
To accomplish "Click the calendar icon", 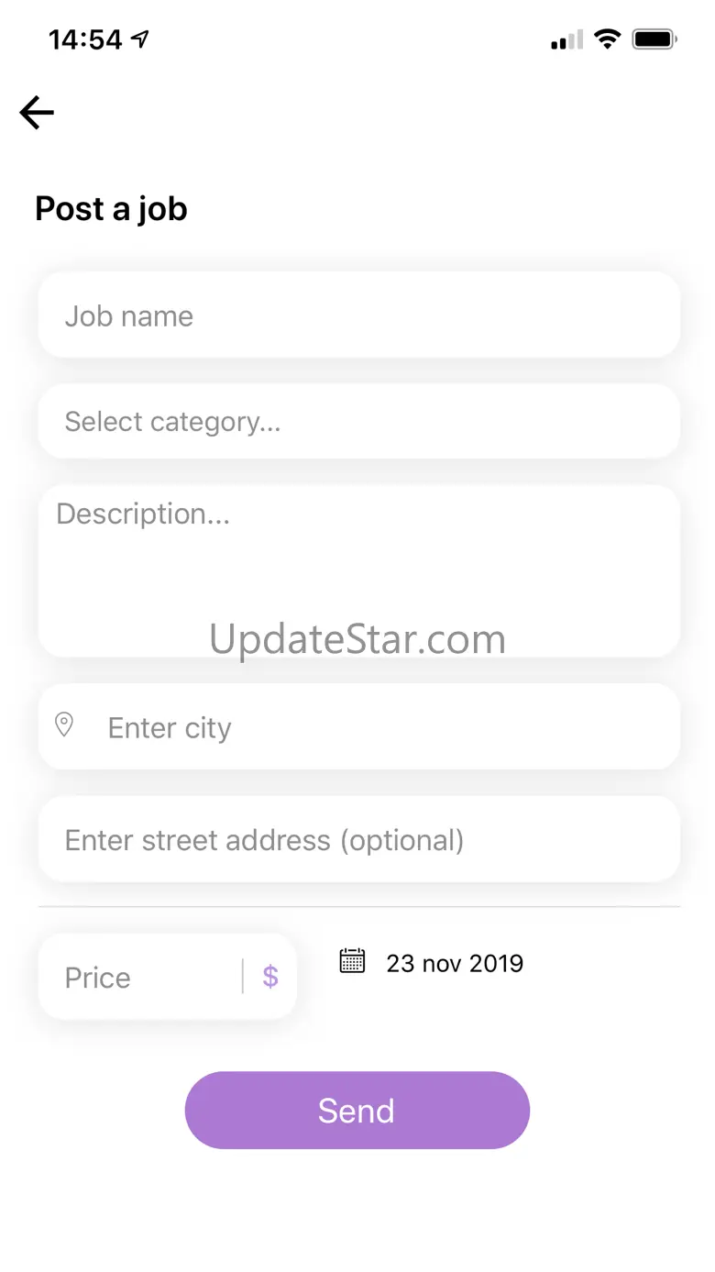I will pyautogui.click(x=352, y=961).
